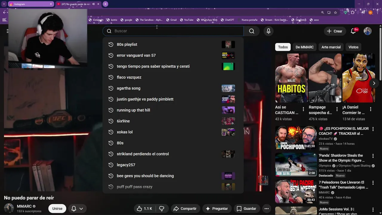Dislike the video with the thumbs-down icon
This screenshot has width=382, height=215.
(162, 209)
